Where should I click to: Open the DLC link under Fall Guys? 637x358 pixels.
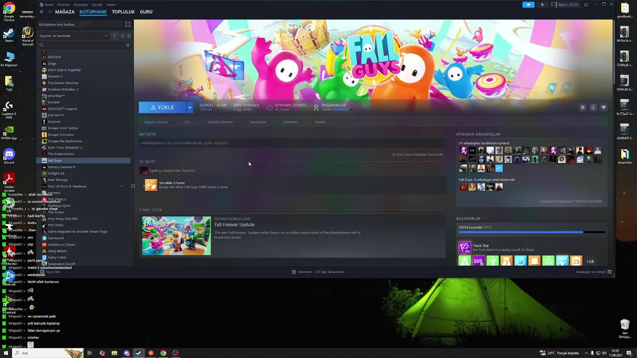(x=188, y=122)
